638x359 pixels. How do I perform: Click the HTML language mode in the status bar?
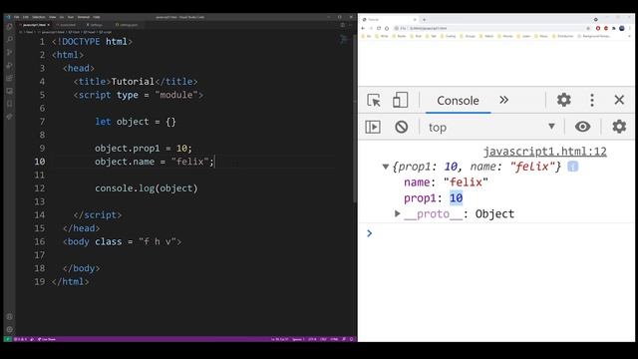(x=334, y=339)
